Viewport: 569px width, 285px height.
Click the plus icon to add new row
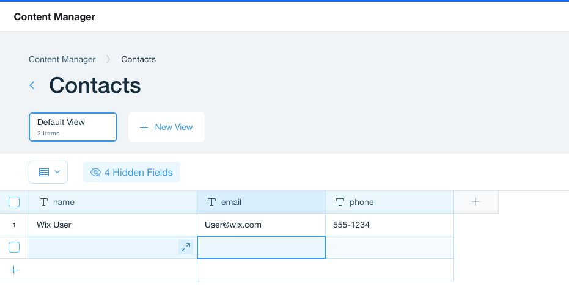[14, 270]
